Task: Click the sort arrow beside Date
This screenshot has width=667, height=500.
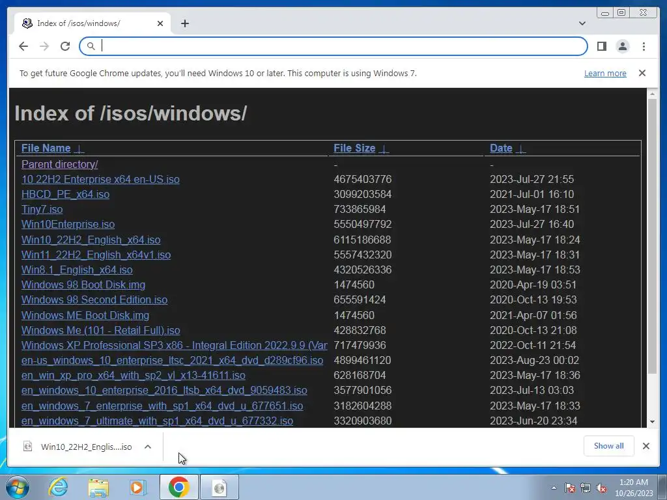Action: click(520, 149)
